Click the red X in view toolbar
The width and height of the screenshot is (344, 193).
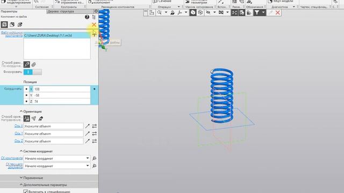click(277, 13)
